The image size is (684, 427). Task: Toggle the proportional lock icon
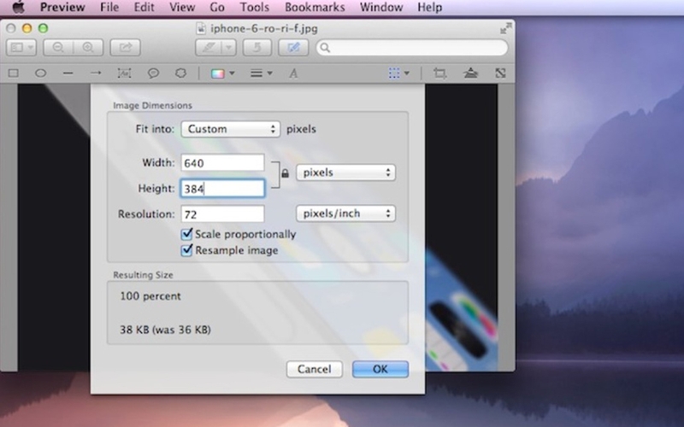point(285,173)
